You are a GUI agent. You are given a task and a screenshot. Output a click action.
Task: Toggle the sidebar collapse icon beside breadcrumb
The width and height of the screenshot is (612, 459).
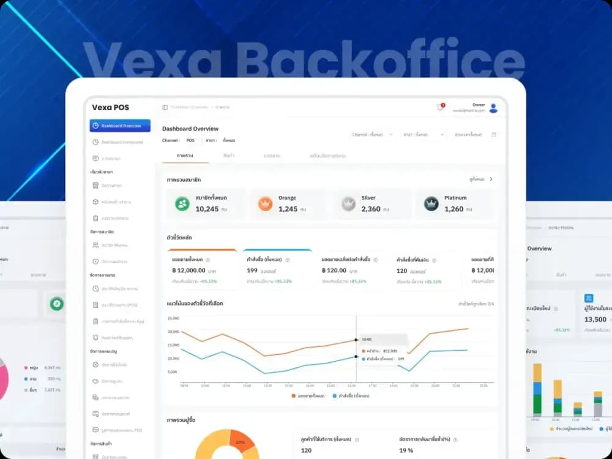point(165,107)
